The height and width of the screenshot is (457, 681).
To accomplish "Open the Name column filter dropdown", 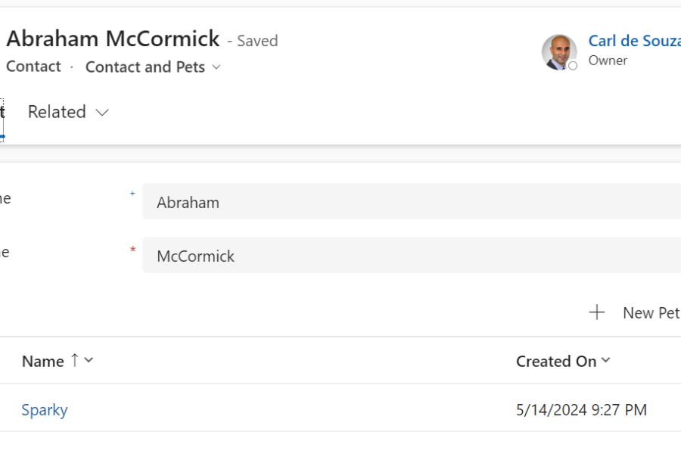I will (x=88, y=361).
